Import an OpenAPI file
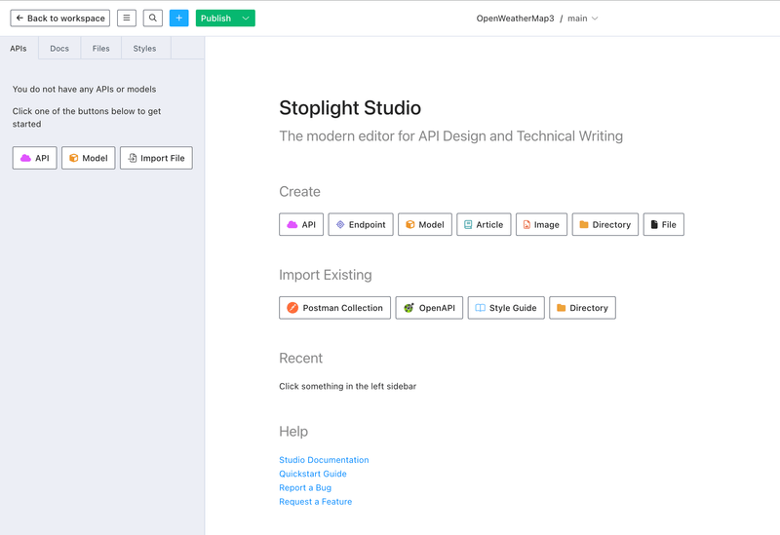This screenshot has height=535, width=780. 429,308
